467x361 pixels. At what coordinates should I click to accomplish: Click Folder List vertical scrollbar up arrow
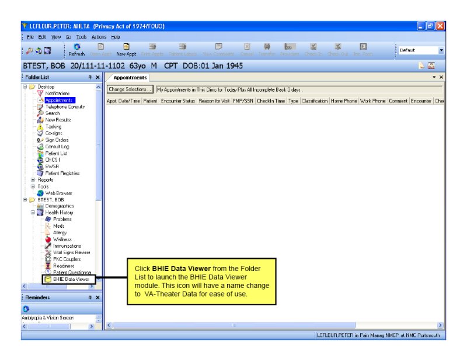point(98,87)
